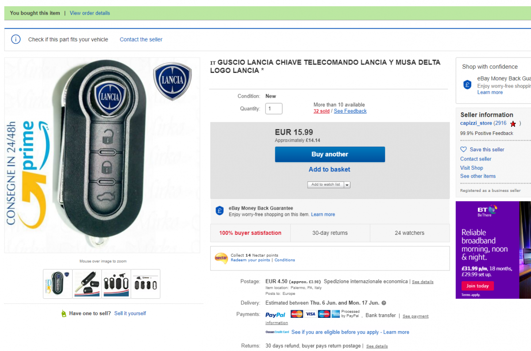Image resolution: width=531 pixels, height=351 pixels.
Task: Open the capizzi_store seller profile
Action: coord(476,123)
